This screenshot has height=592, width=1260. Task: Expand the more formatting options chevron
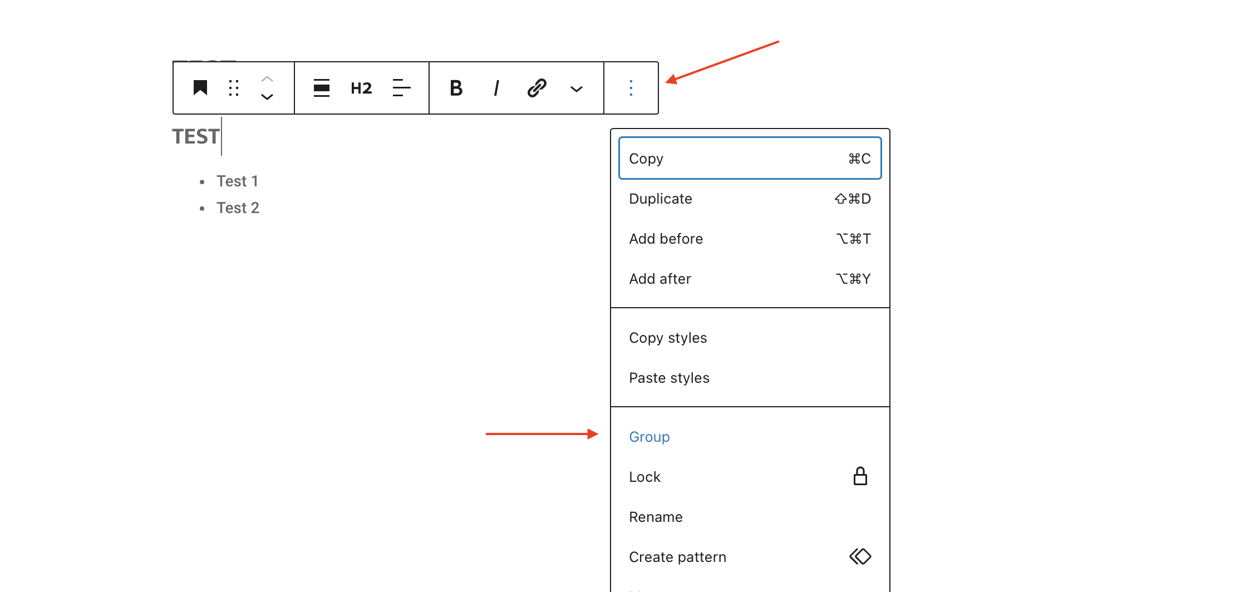point(577,88)
